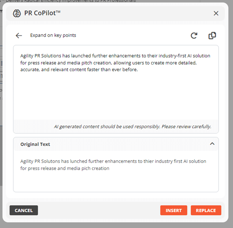This screenshot has width=233, height=228.
Task: Click the background headline behind the dialog
Action: click(76, 1)
